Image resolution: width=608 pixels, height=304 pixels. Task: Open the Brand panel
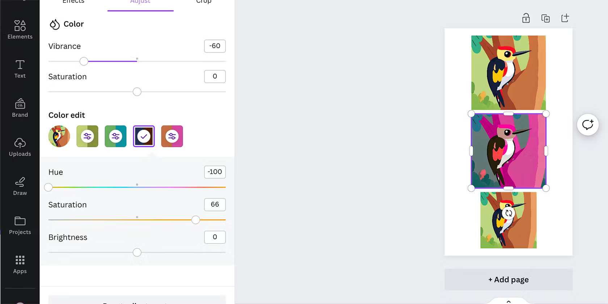[x=20, y=107]
